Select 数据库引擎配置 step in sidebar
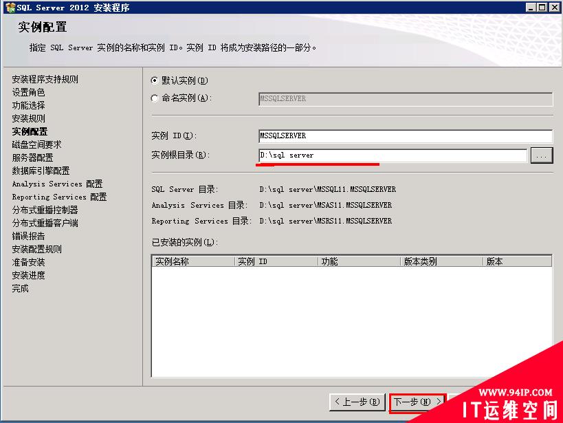 click(x=41, y=171)
